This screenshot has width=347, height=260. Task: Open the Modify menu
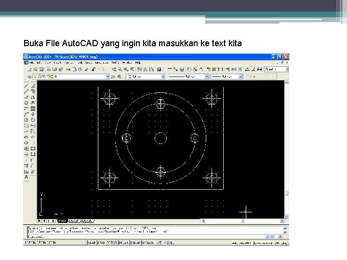[x=115, y=63]
